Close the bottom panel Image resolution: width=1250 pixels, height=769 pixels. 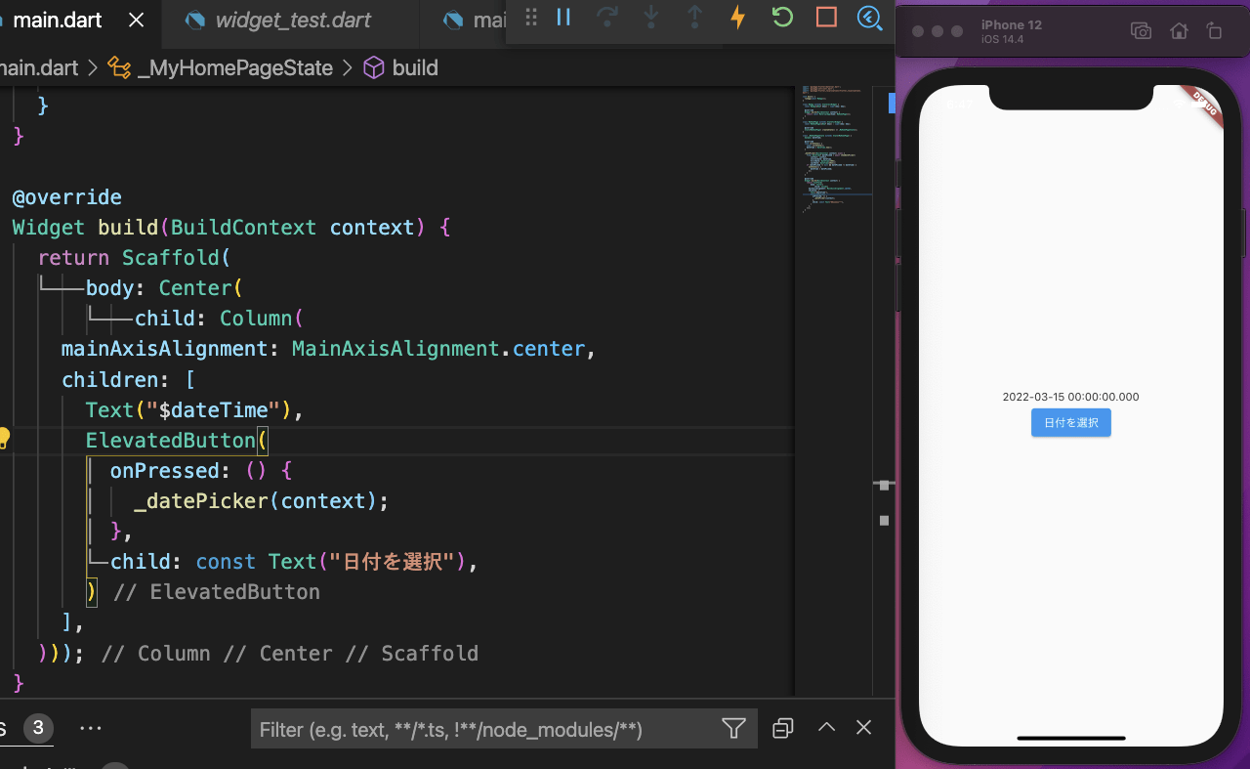(x=863, y=728)
